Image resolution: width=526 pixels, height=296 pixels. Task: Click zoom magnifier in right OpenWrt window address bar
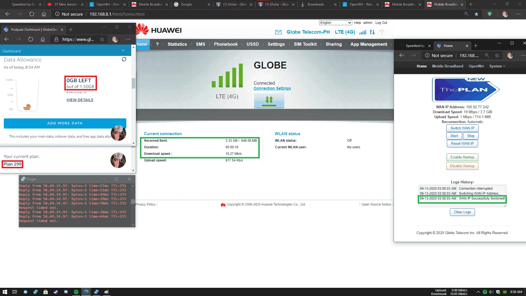click(x=487, y=55)
